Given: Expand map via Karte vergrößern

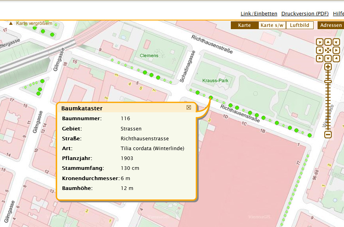Looking at the screenshot, I should click(31, 23).
